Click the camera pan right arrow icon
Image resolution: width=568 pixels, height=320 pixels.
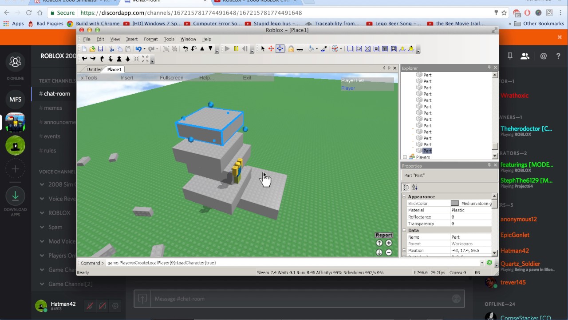click(93, 59)
